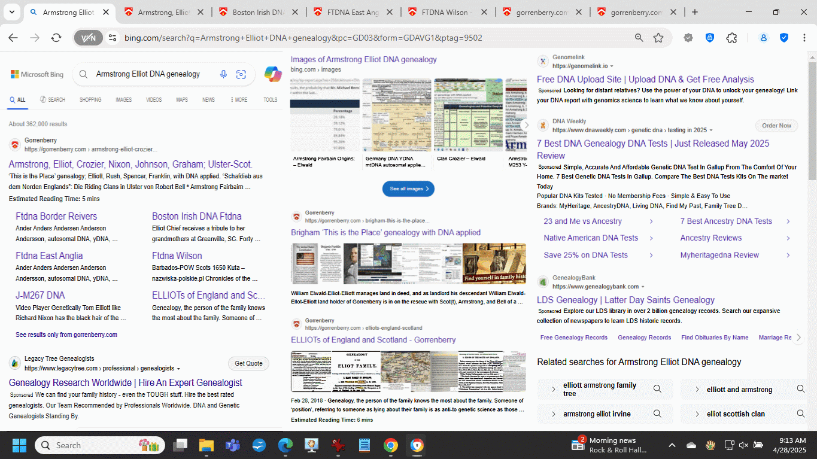817x459 pixels.
Task: Open the Copilot icon next to the search box
Action: point(273,74)
